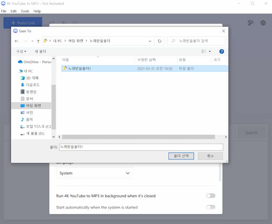272x224 pixels.
Task: Click the Paste Link button
Action: click(x=23, y=23)
